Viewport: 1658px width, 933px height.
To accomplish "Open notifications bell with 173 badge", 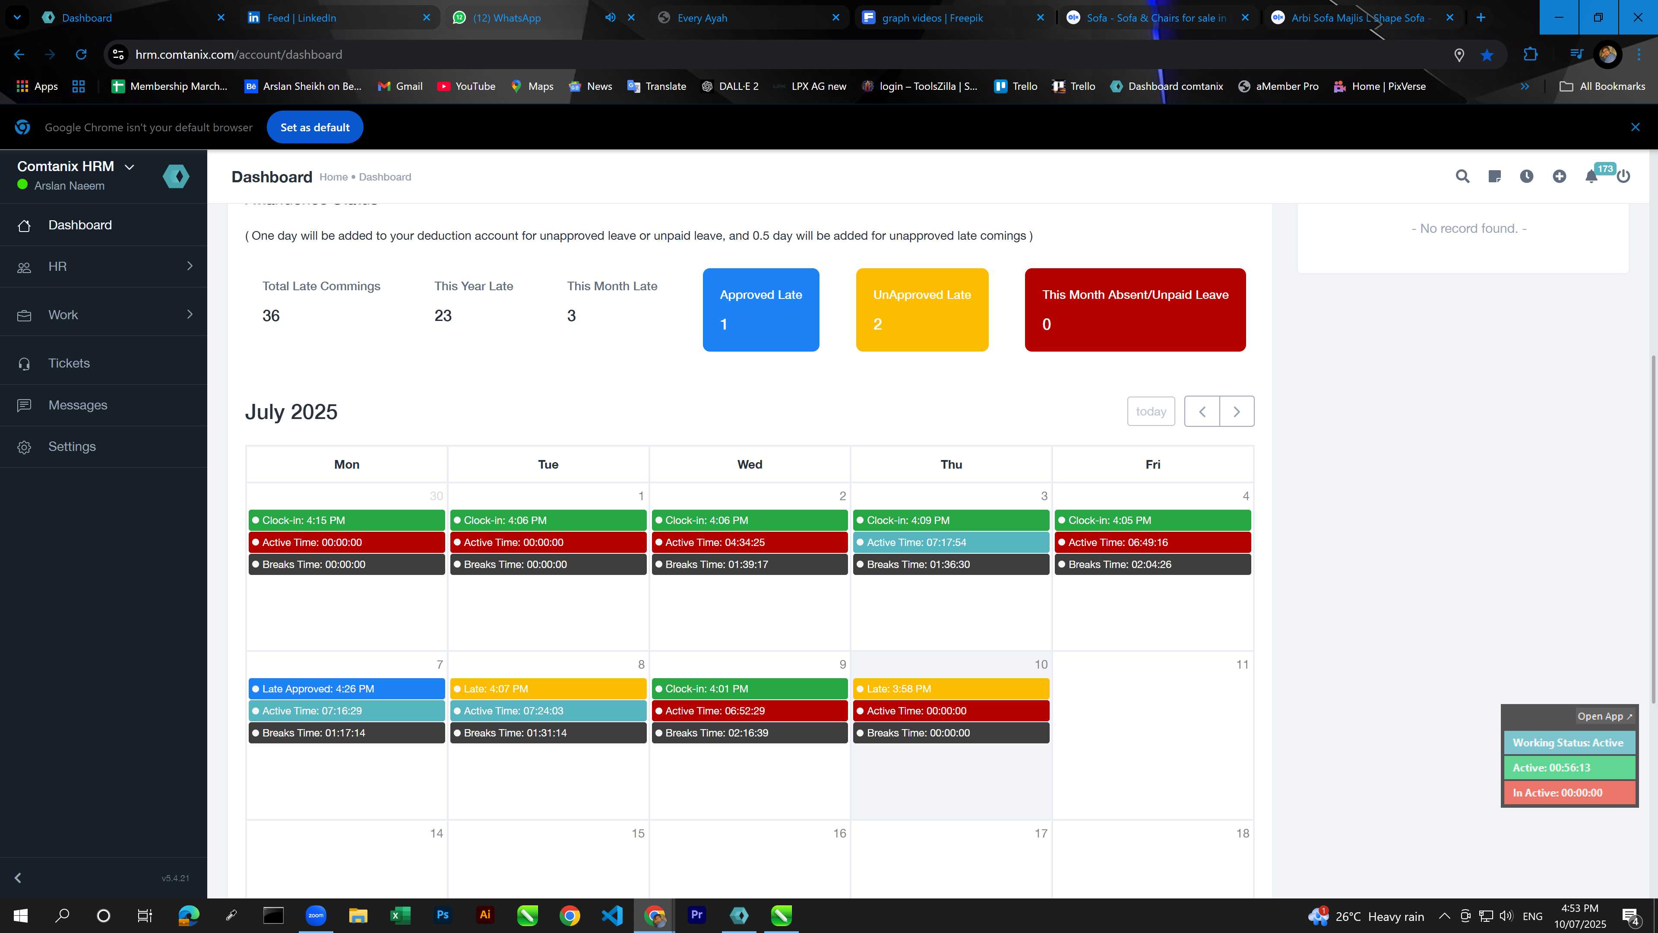I will [1591, 176].
